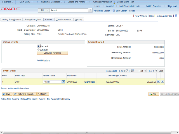Click the Event Date 01/01/2009 cell
179x134 pixels.
[x=72, y=82]
